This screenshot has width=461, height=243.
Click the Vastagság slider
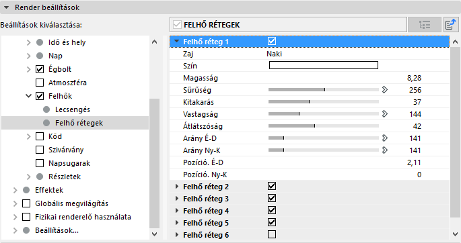pyautogui.click(x=324, y=113)
